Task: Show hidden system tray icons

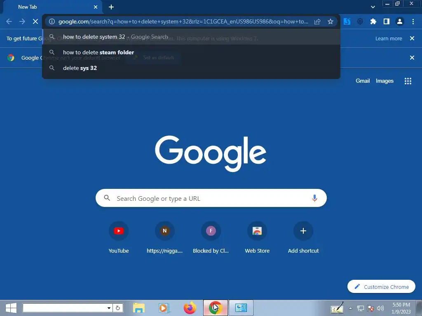Action: click(350, 308)
